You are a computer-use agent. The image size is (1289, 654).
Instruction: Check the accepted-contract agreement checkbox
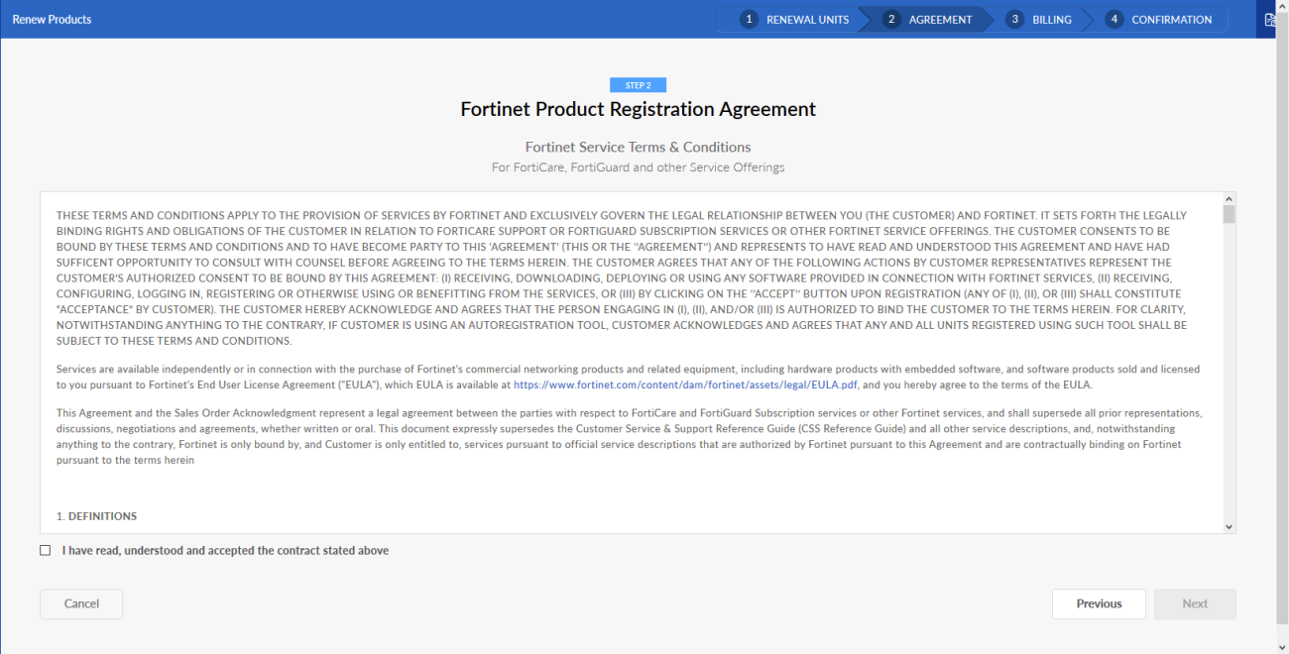click(x=45, y=550)
